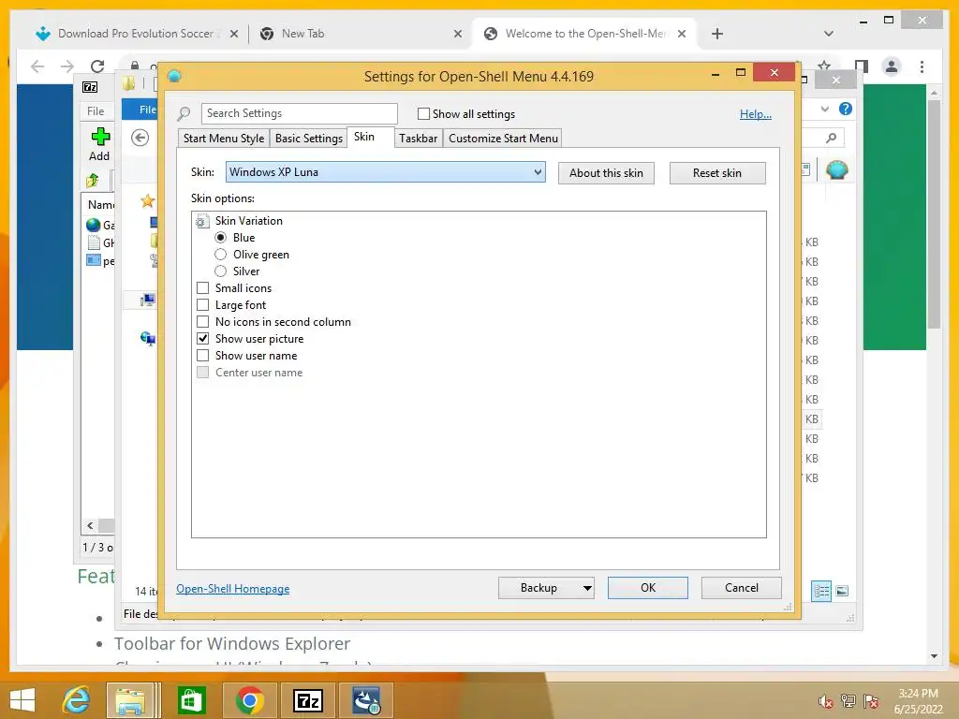The image size is (959, 719).
Task: Expand the Backup button dropdown arrow
Action: pos(587,588)
